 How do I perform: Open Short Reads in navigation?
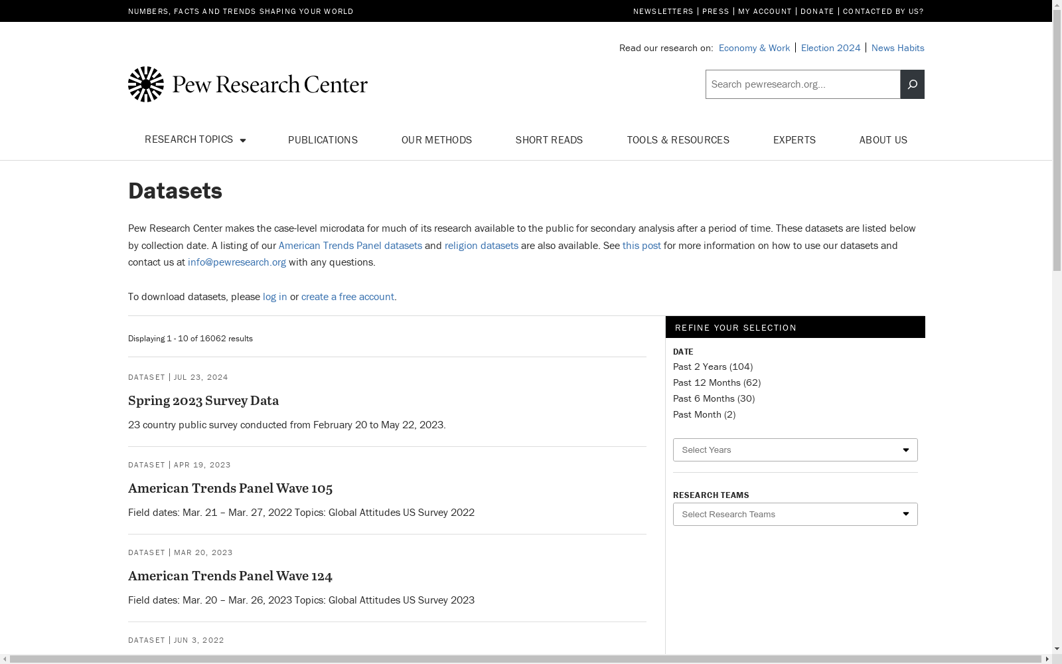point(549,140)
